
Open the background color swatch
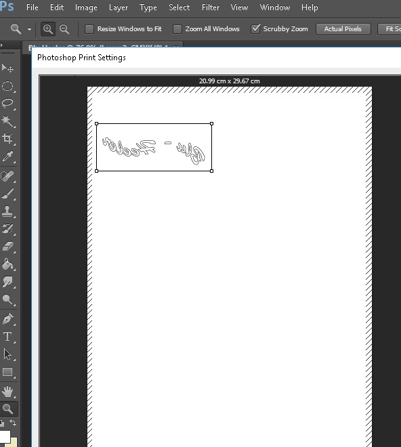tap(14, 442)
